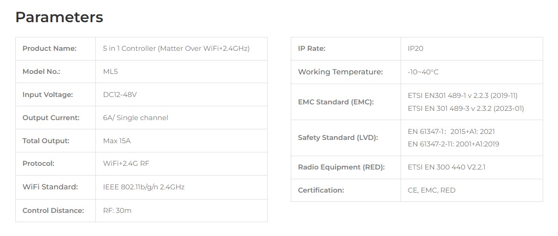
Task: Click the IP Rate label
Action: [312, 48]
